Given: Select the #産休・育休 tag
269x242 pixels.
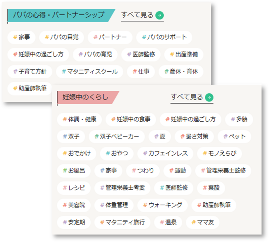Looking at the screenshot, I should [x=181, y=72].
